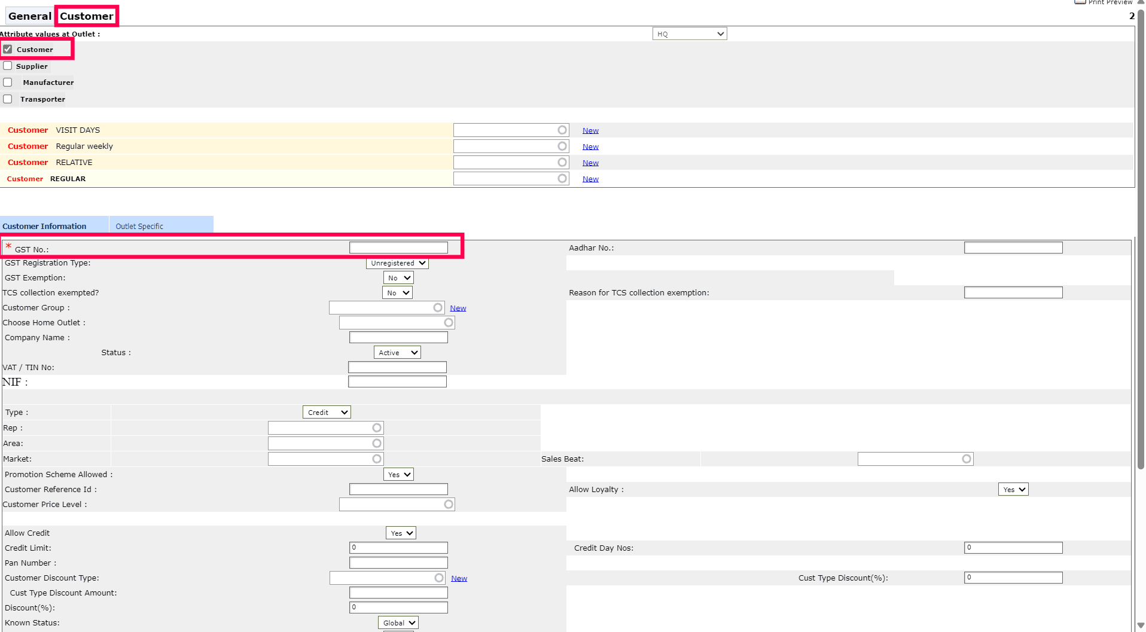Open the Sales Beat lookup circle

[967, 459]
